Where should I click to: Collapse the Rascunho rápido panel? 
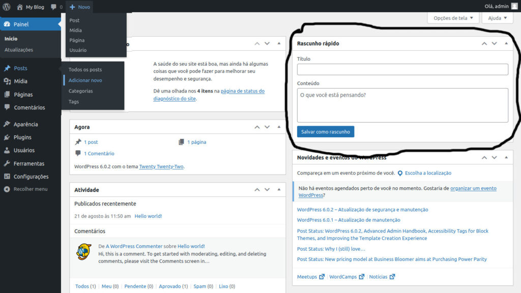coord(506,43)
